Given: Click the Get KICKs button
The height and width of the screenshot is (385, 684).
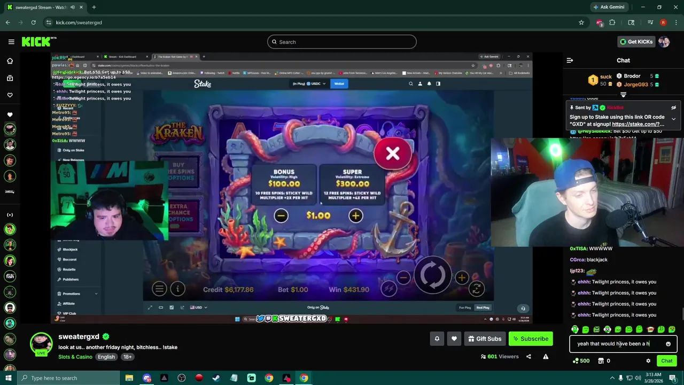Looking at the screenshot, I should 636,42.
